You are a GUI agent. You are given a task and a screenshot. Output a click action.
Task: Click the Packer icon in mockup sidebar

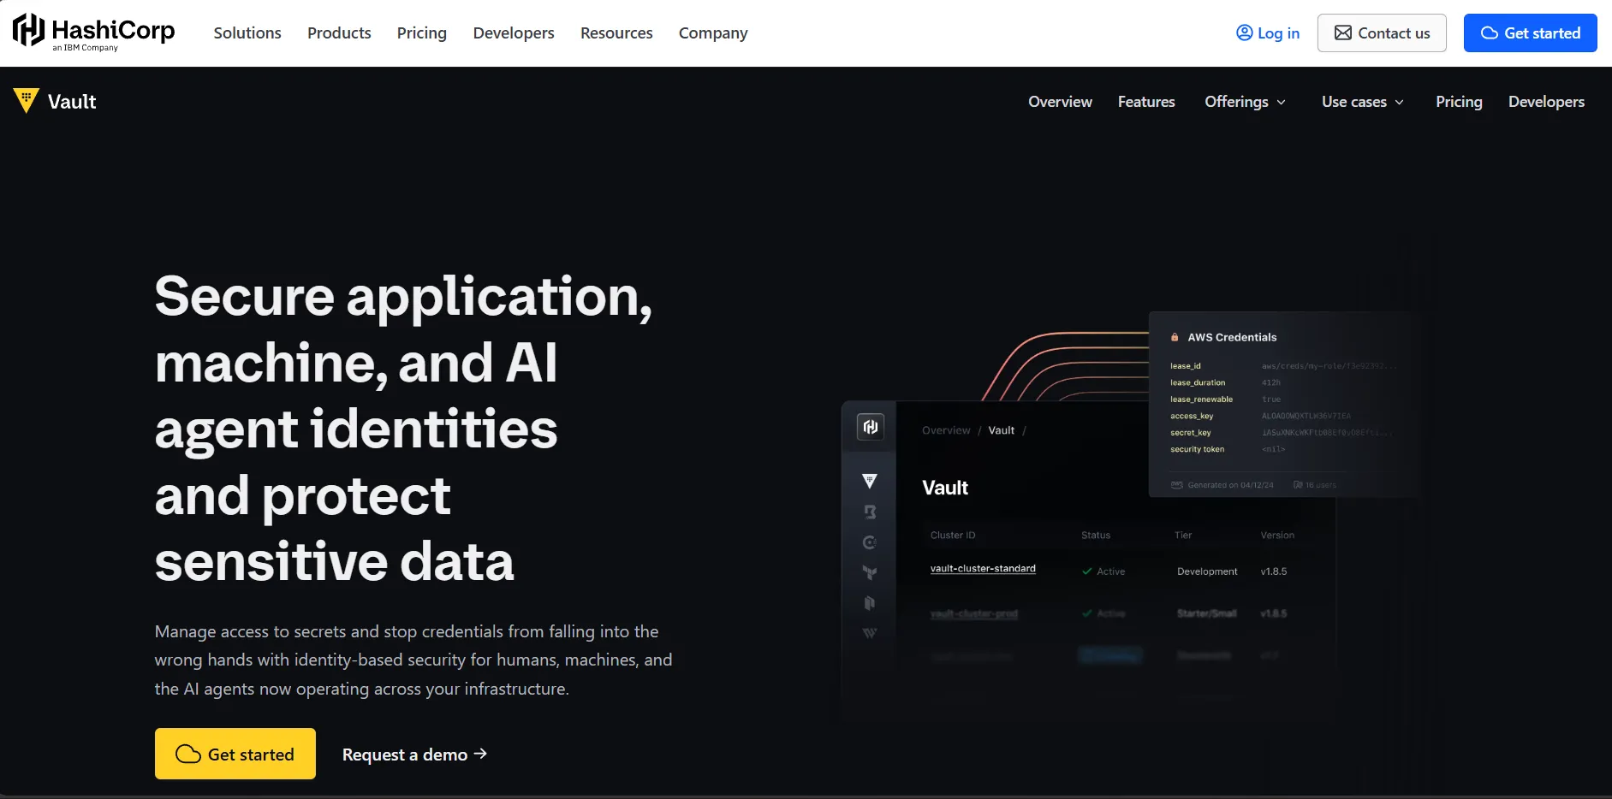pyautogui.click(x=870, y=603)
